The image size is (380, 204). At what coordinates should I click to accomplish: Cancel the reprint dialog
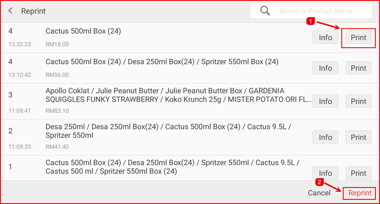(x=319, y=193)
